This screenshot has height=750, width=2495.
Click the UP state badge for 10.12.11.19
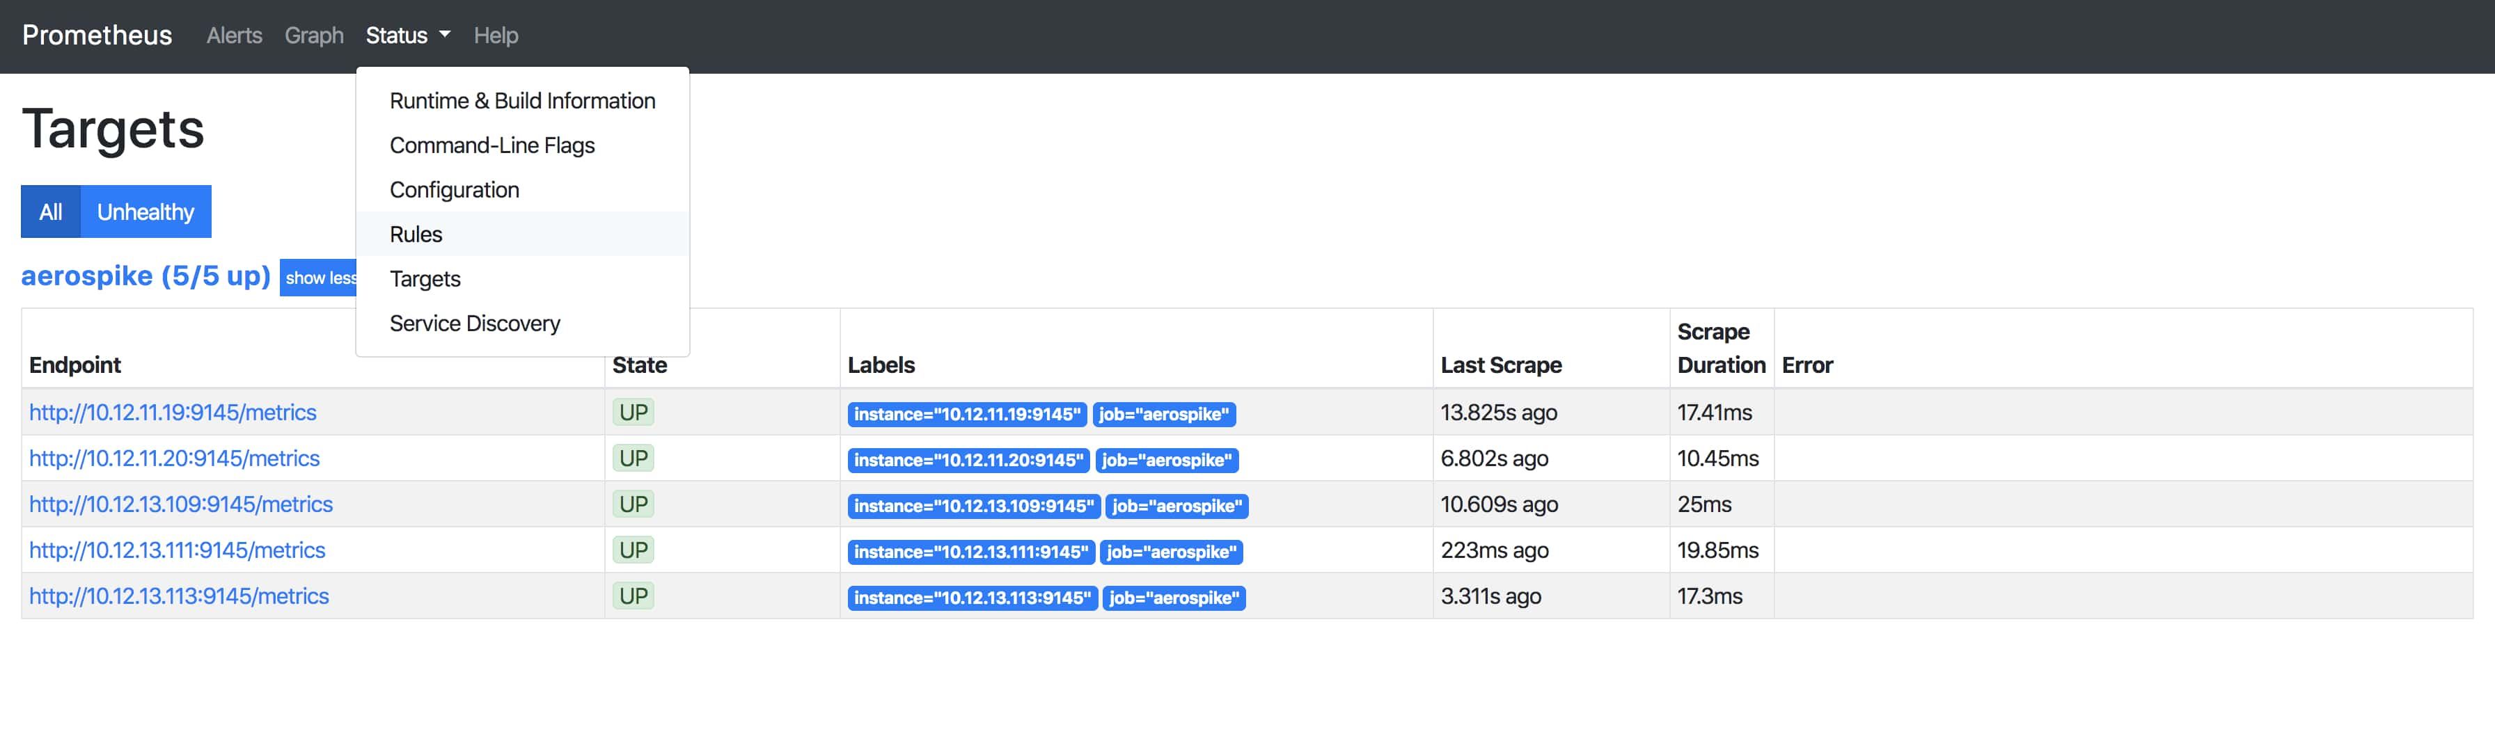(633, 411)
